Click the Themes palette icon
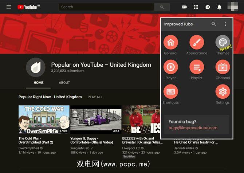The width and height of the screenshot is (244, 173). click(223, 42)
